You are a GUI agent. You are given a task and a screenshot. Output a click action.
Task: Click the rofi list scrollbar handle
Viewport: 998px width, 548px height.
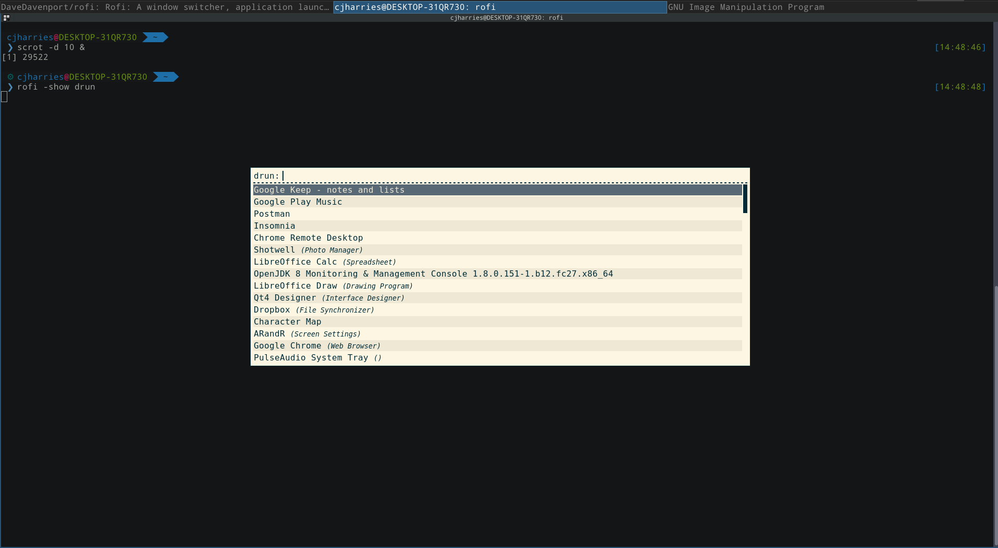coord(745,198)
